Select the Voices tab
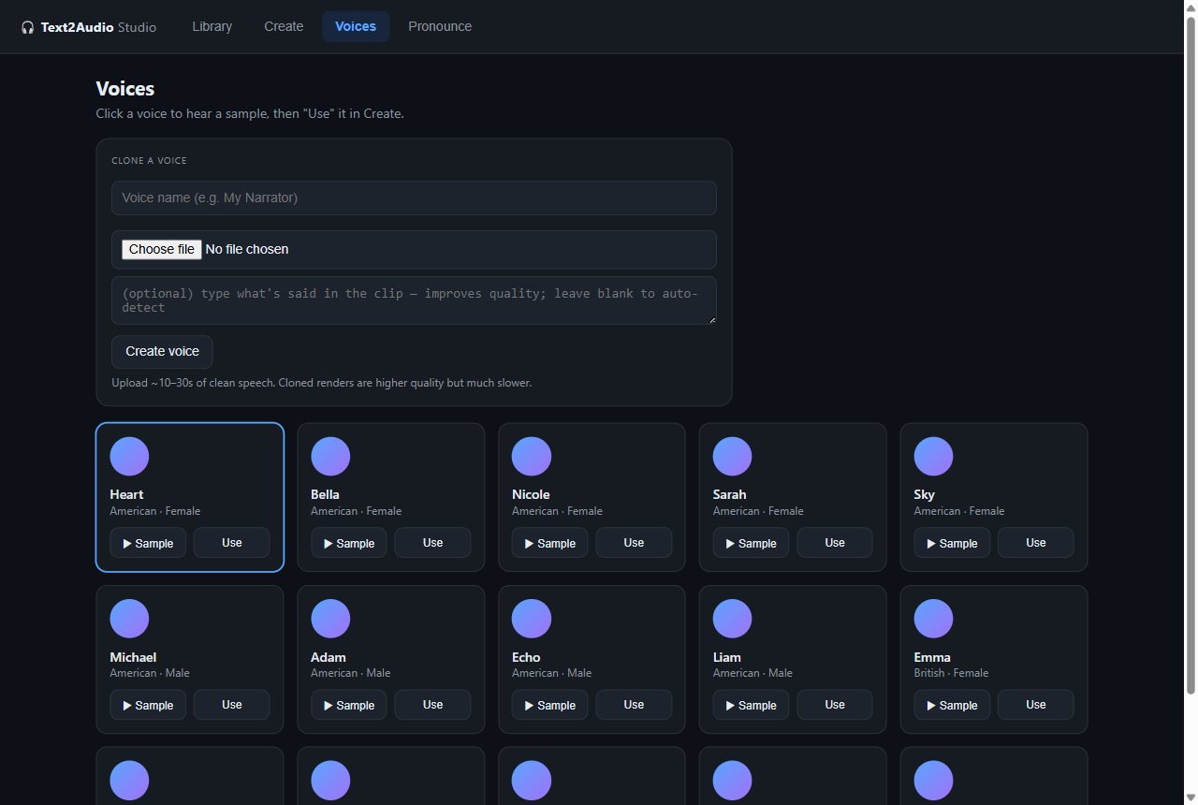 click(x=356, y=26)
